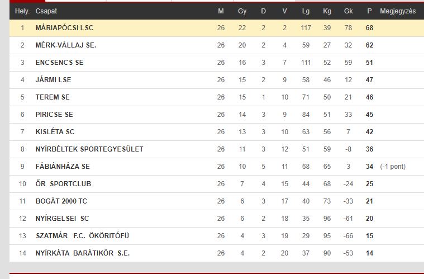
Task: Select the FÁBIÁNHÁZA SE team name
Action: coord(63,167)
